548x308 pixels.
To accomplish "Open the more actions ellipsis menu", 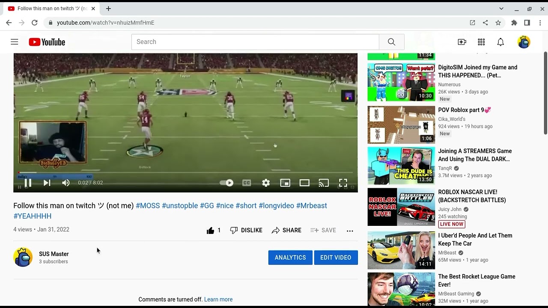I will [x=350, y=231].
